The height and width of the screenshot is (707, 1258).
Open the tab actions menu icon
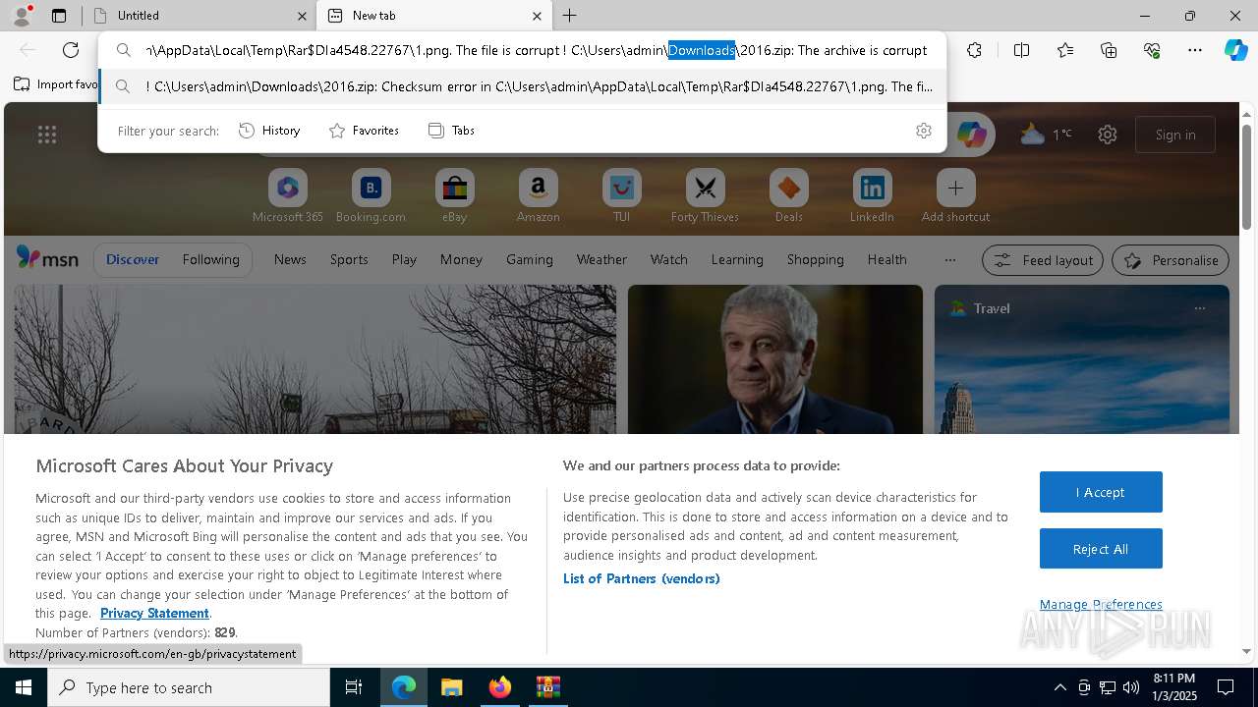(59, 16)
